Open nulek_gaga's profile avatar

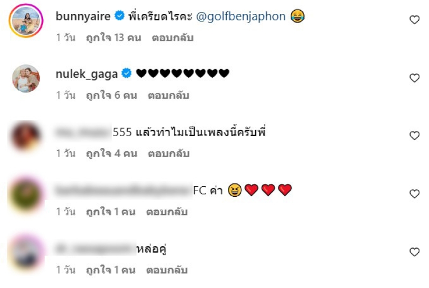[x=26, y=78]
